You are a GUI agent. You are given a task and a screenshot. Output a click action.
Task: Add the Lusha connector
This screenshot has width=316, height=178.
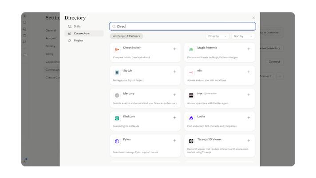pos(249,118)
